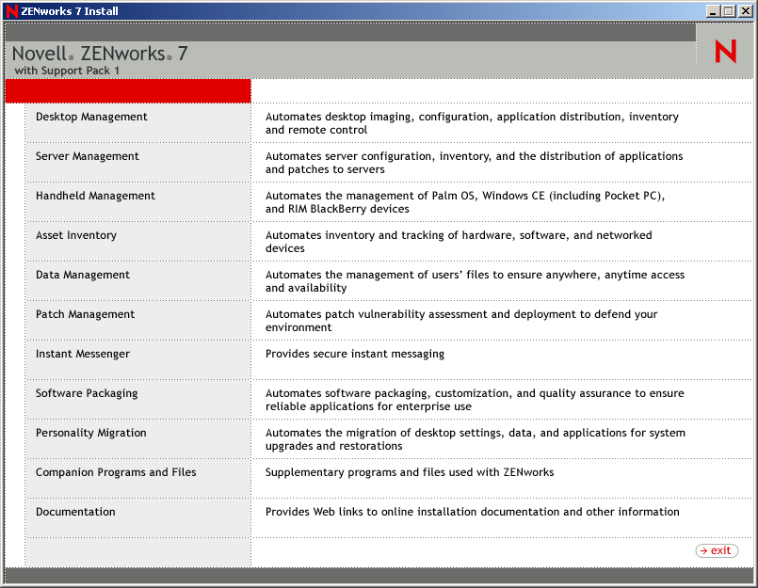Open Data Management installer option
This screenshot has width=758, height=588.
(82, 275)
